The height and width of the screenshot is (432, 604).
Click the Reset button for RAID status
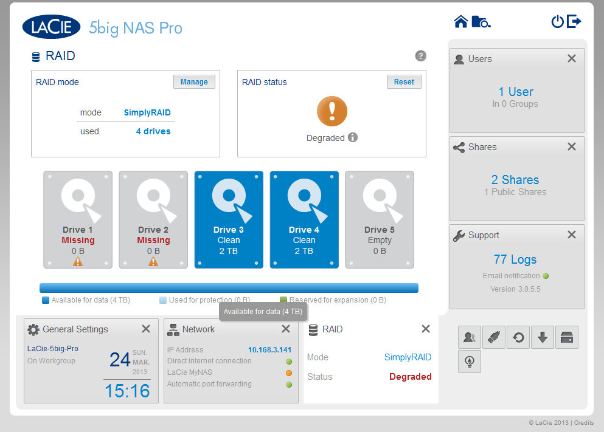(404, 82)
